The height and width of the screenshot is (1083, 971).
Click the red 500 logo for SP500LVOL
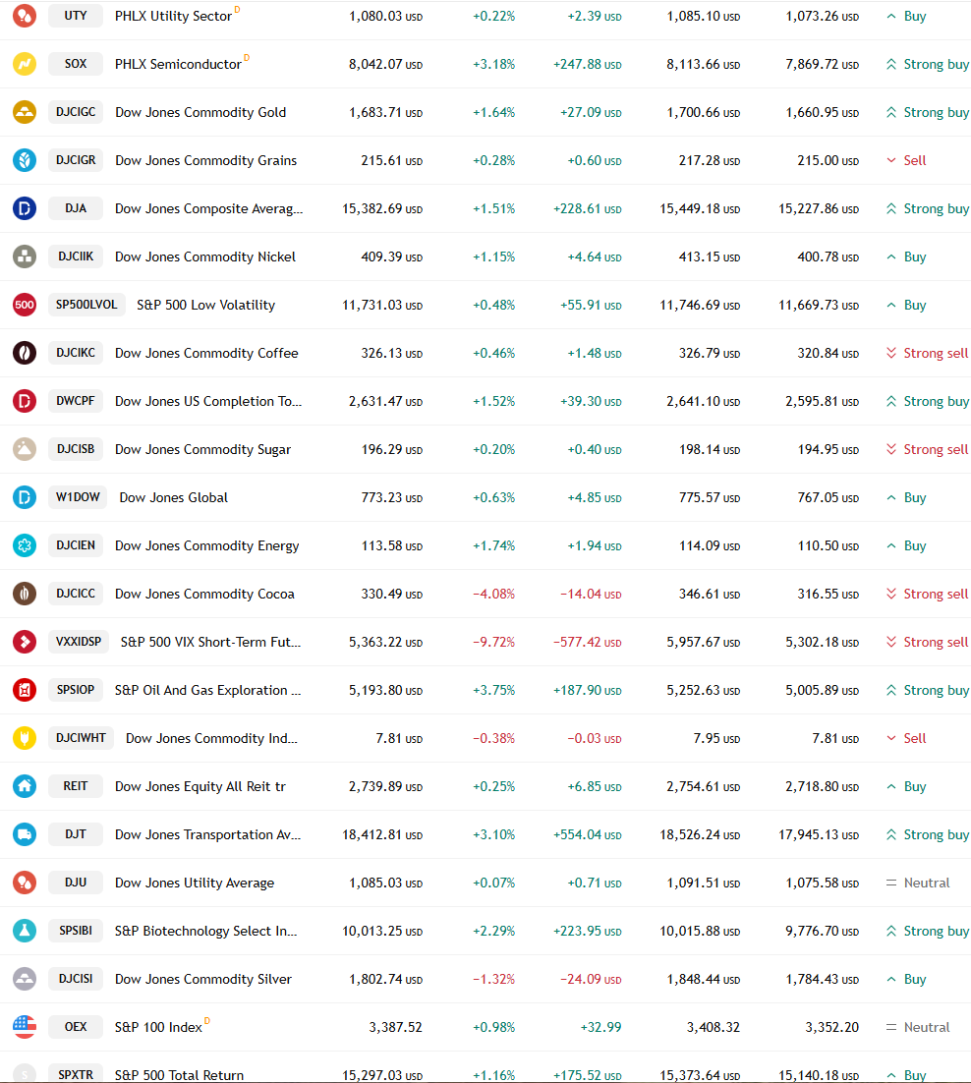[x=25, y=305]
